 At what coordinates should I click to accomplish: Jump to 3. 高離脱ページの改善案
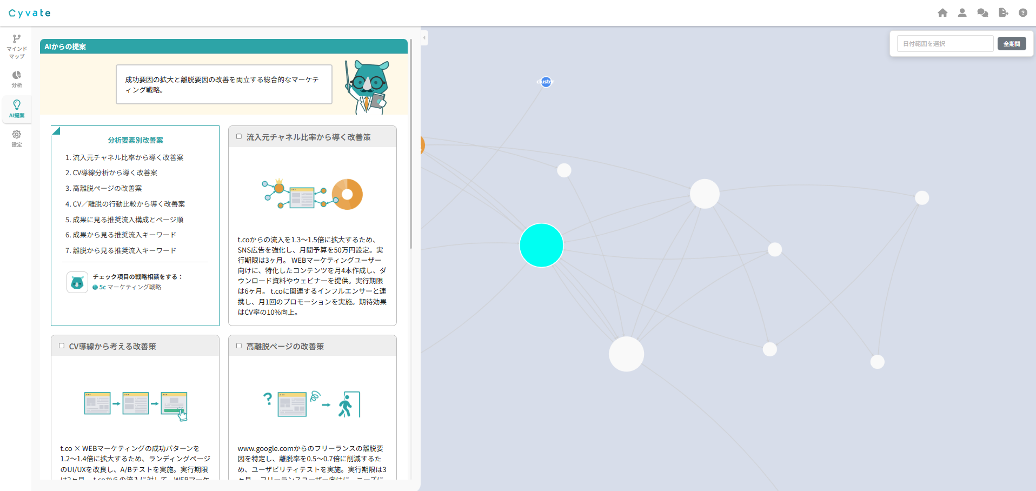(104, 188)
